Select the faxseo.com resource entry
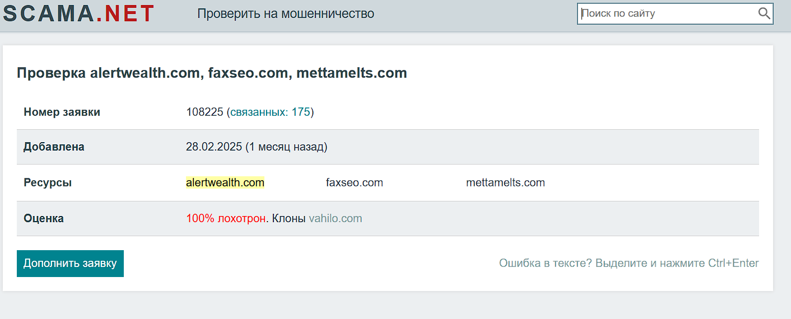The height and width of the screenshot is (319, 791). tap(355, 182)
